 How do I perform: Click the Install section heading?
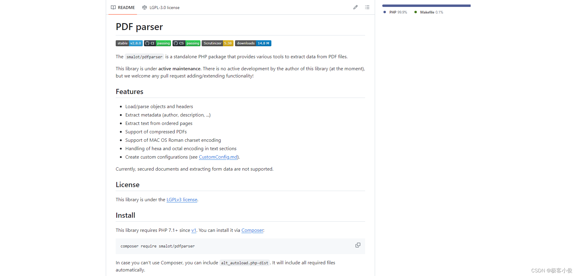(x=126, y=215)
